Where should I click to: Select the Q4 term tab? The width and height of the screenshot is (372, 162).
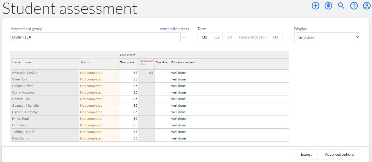275,37
